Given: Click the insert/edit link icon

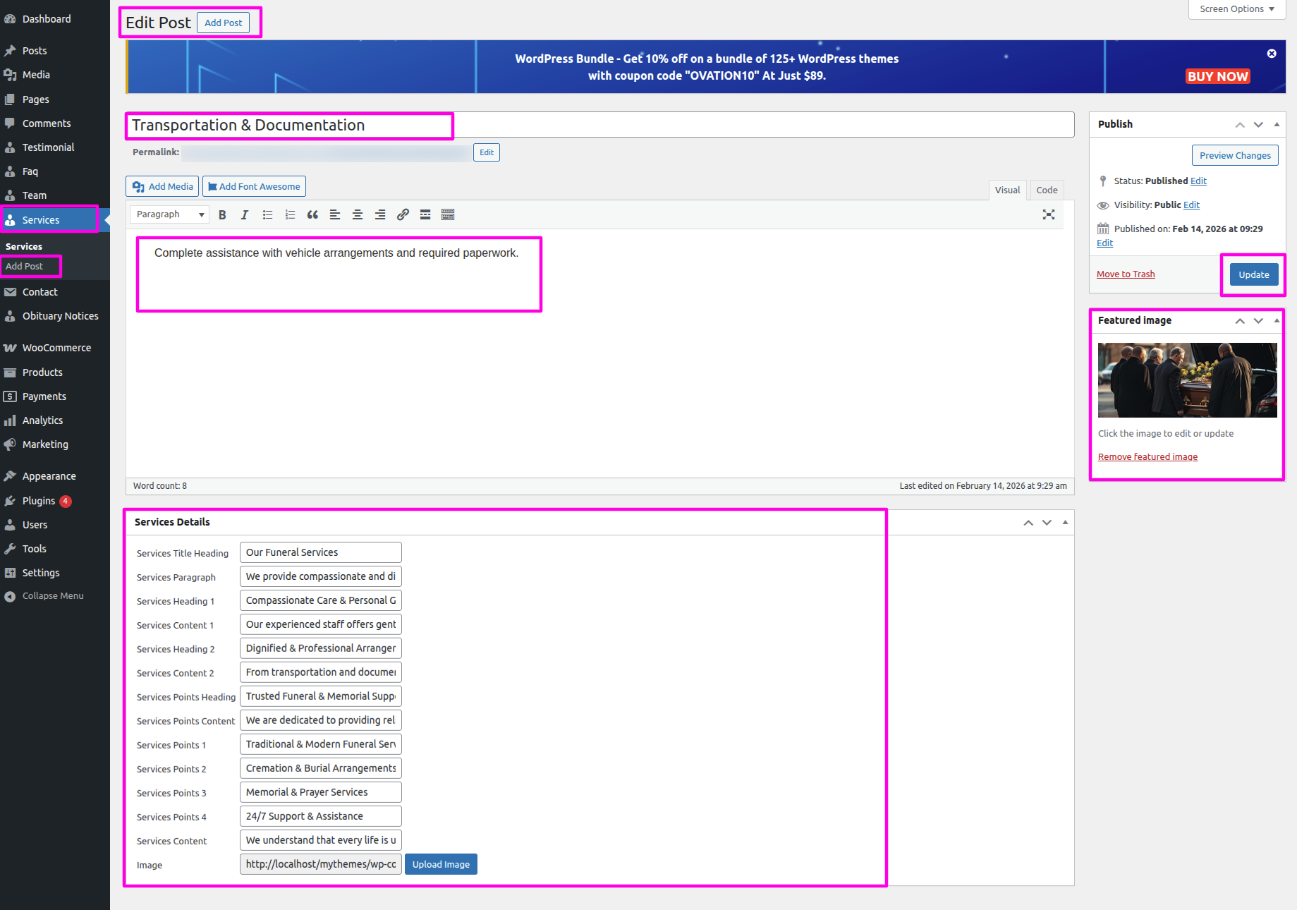Looking at the screenshot, I should [x=403, y=215].
